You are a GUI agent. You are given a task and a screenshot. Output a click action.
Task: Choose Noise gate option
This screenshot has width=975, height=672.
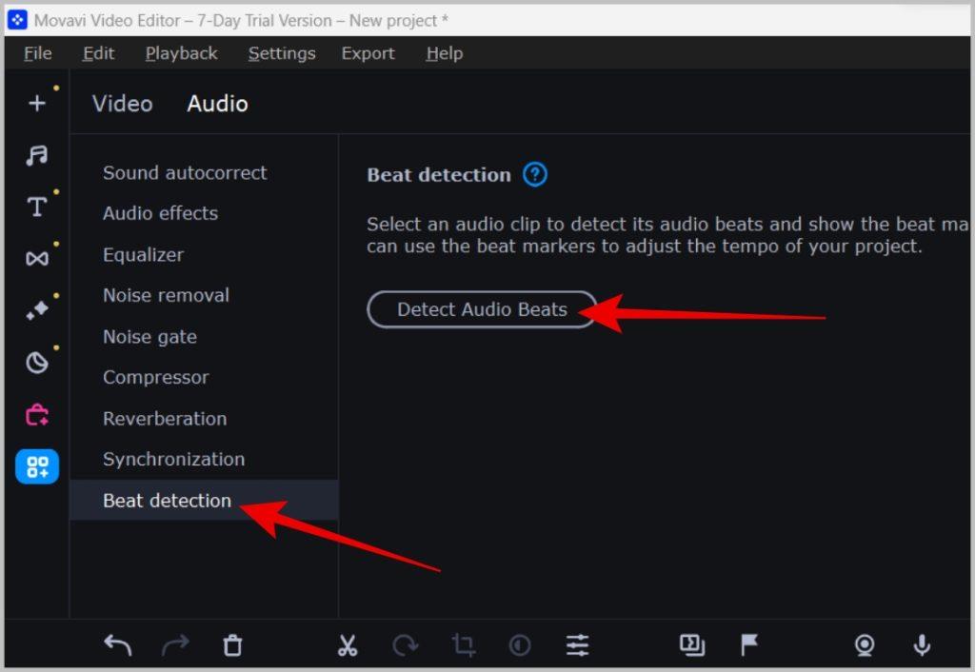click(x=149, y=337)
